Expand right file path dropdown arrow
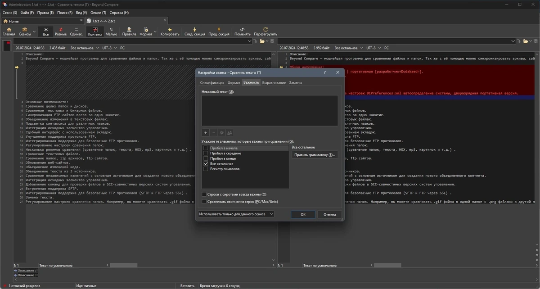 (x=513, y=41)
